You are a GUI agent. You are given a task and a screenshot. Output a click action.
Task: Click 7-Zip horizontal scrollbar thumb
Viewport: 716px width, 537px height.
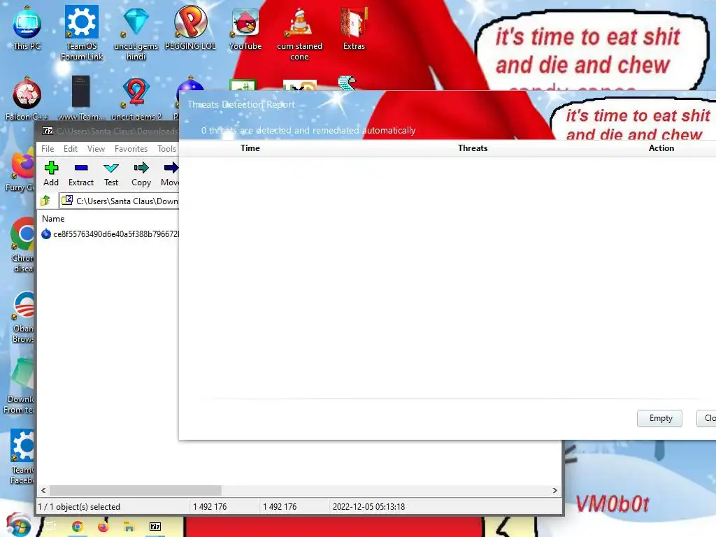tap(136, 490)
